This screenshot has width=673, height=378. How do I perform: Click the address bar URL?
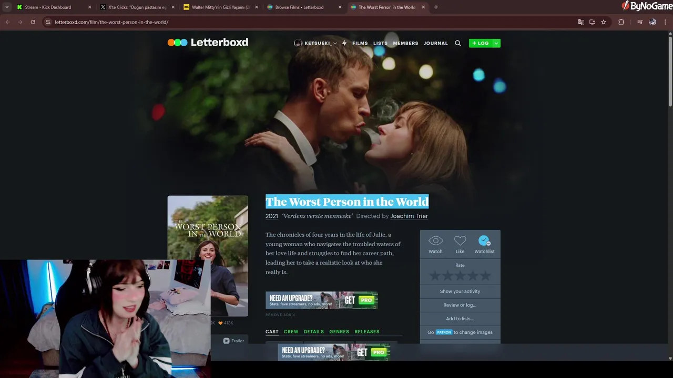pyautogui.click(x=111, y=22)
